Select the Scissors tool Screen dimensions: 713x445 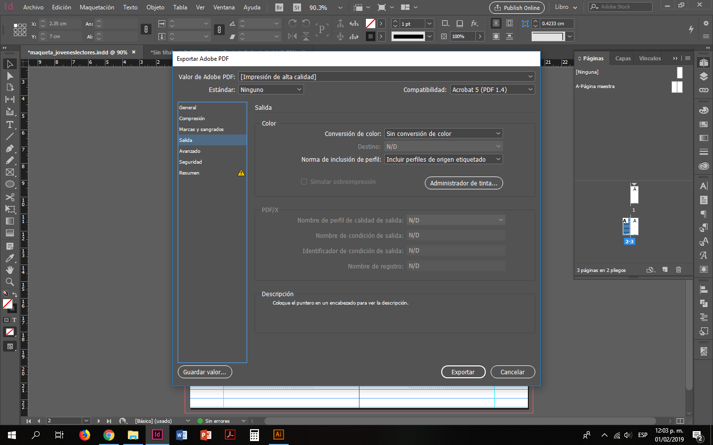coord(9,197)
